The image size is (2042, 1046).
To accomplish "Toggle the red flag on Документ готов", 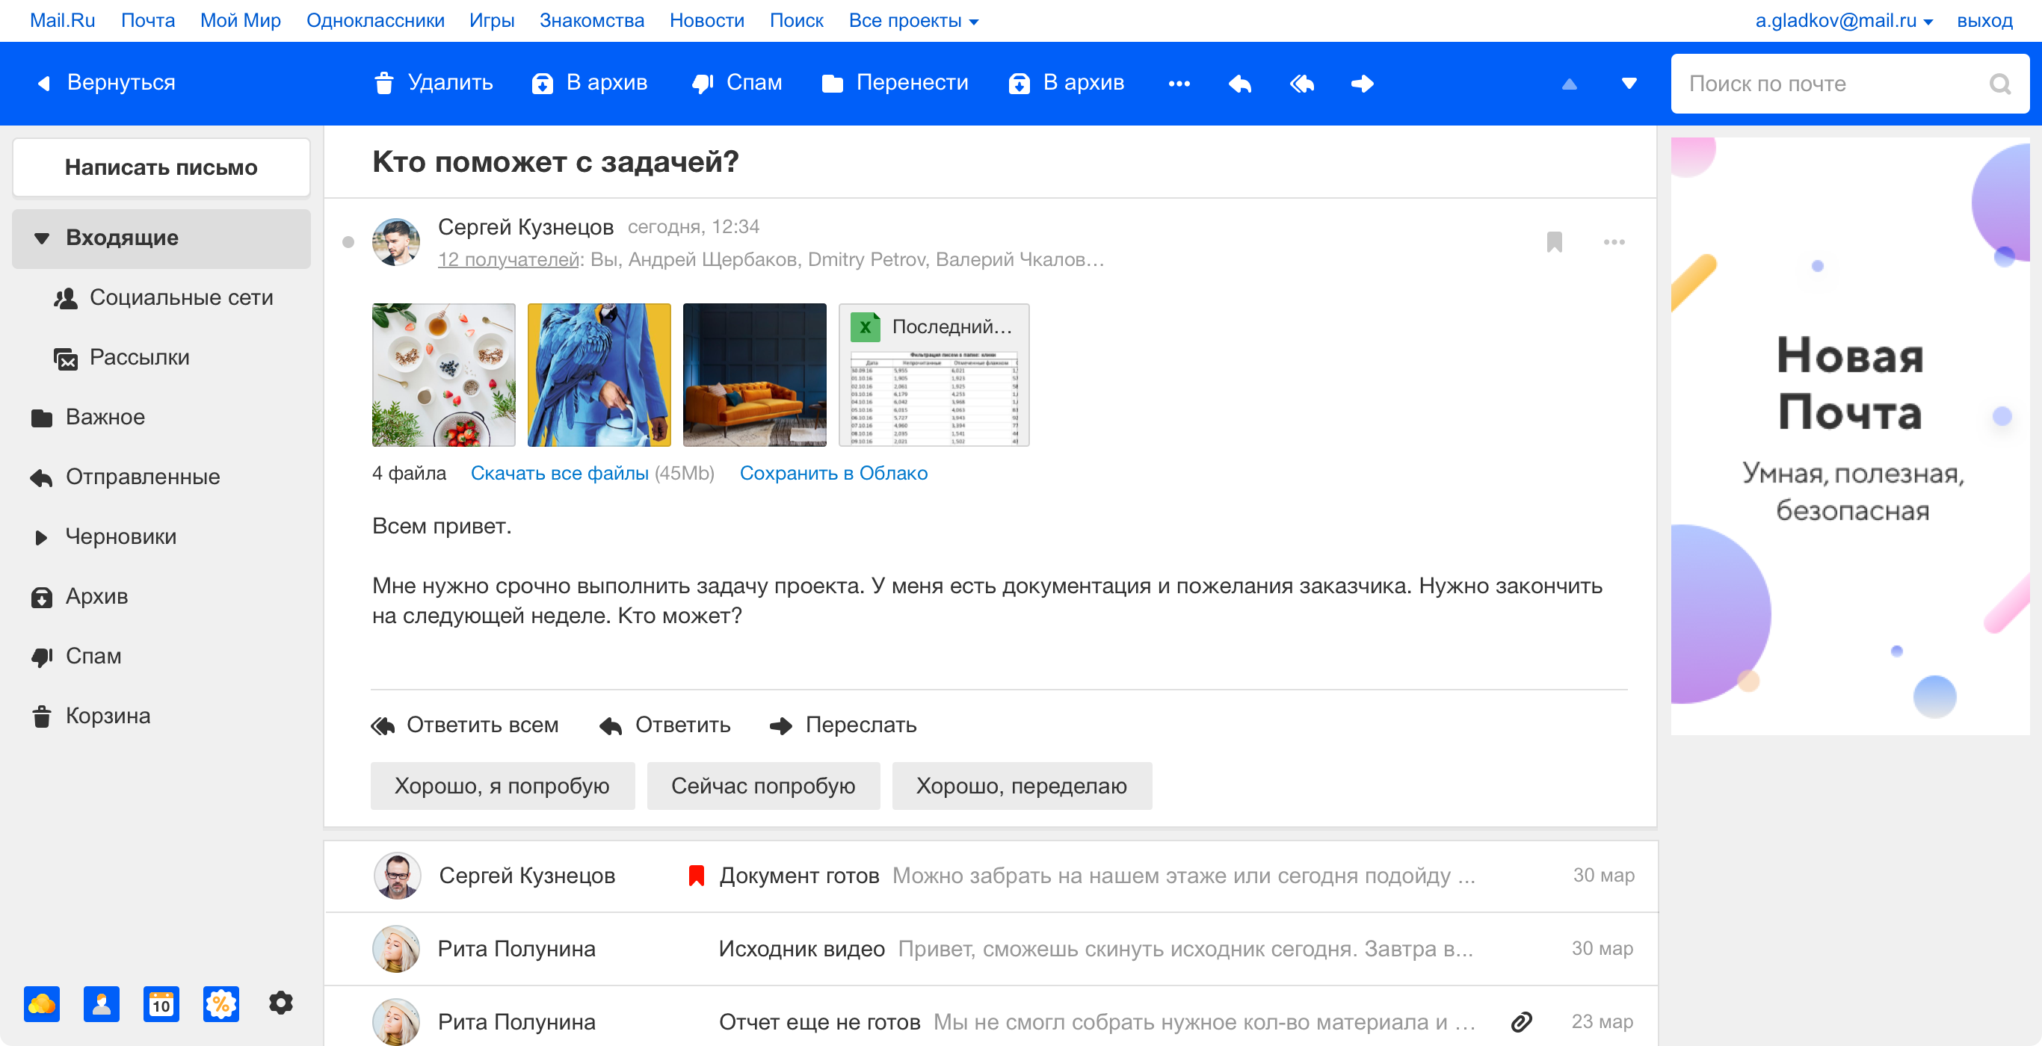I will click(696, 875).
